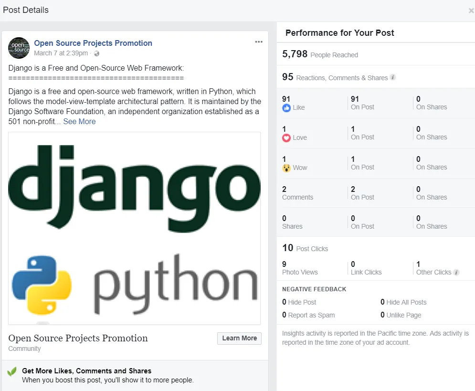Click the 1 On Post value in the Love row
The image size is (475, 391).
[362, 133]
